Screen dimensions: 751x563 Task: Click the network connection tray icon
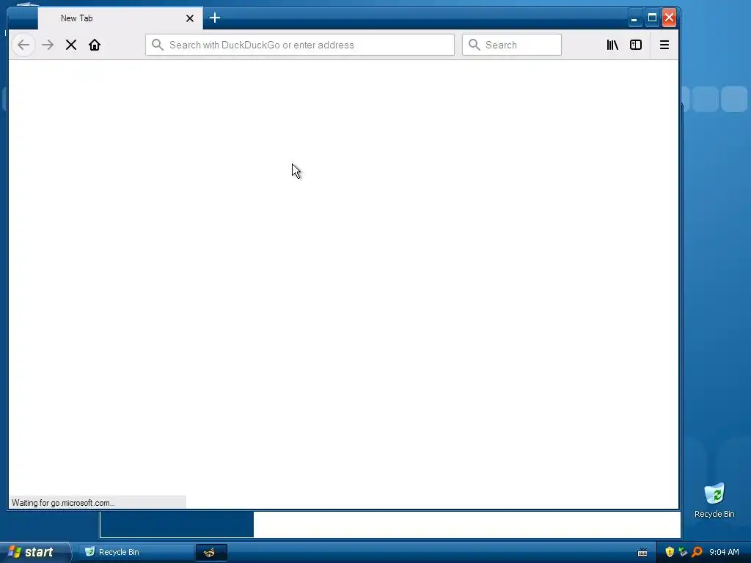coord(683,552)
